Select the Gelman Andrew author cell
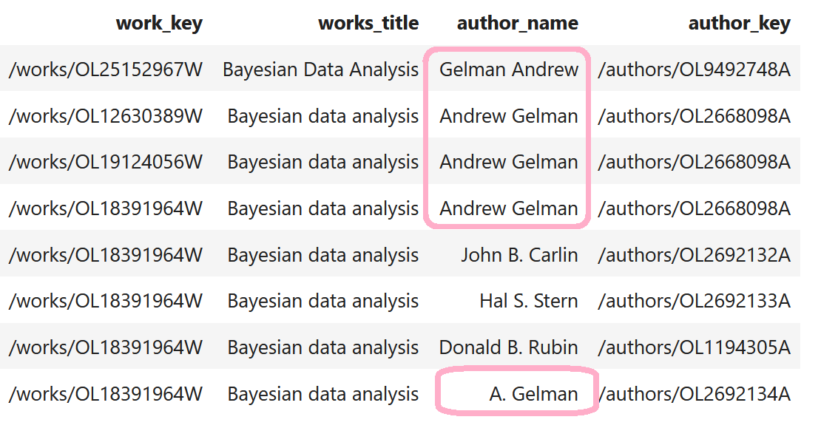The height and width of the screenshot is (428, 821). [509, 69]
